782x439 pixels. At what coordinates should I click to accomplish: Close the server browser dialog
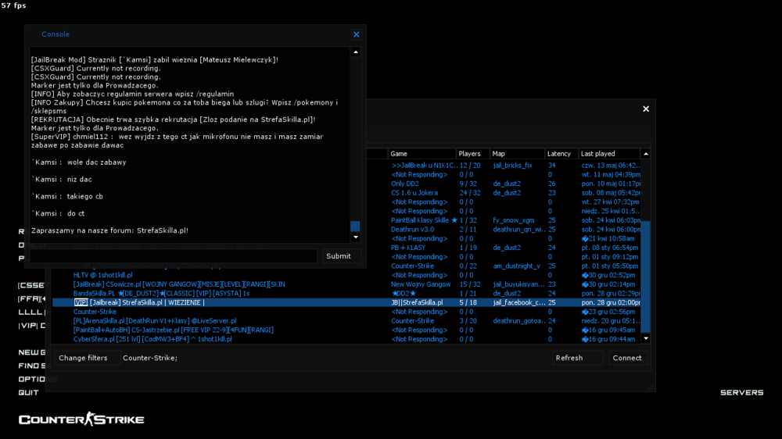[x=646, y=109]
